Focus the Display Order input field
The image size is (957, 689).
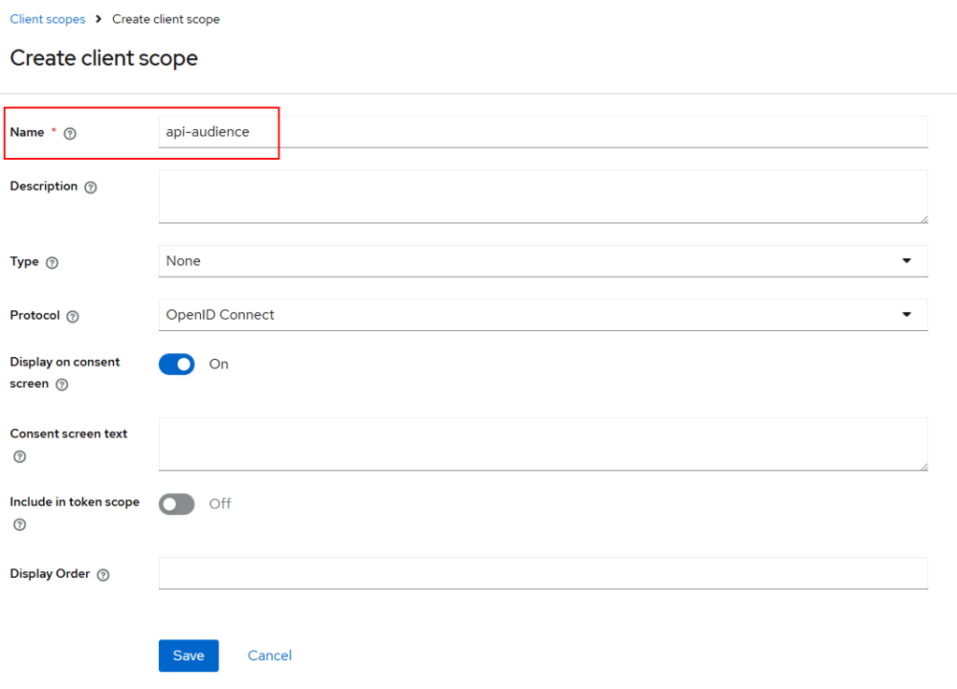[x=543, y=574]
